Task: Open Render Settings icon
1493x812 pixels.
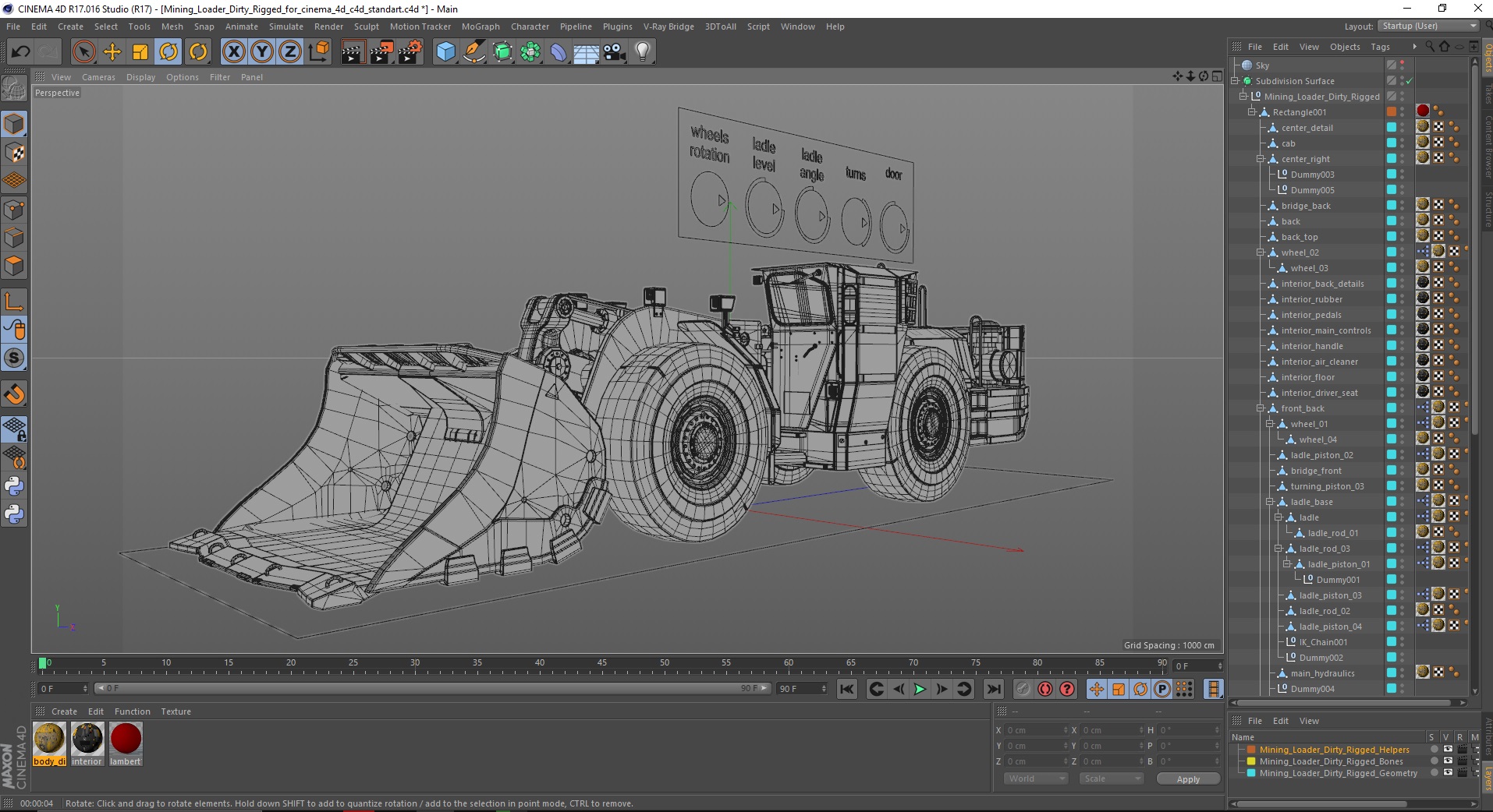Action: [410, 52]
